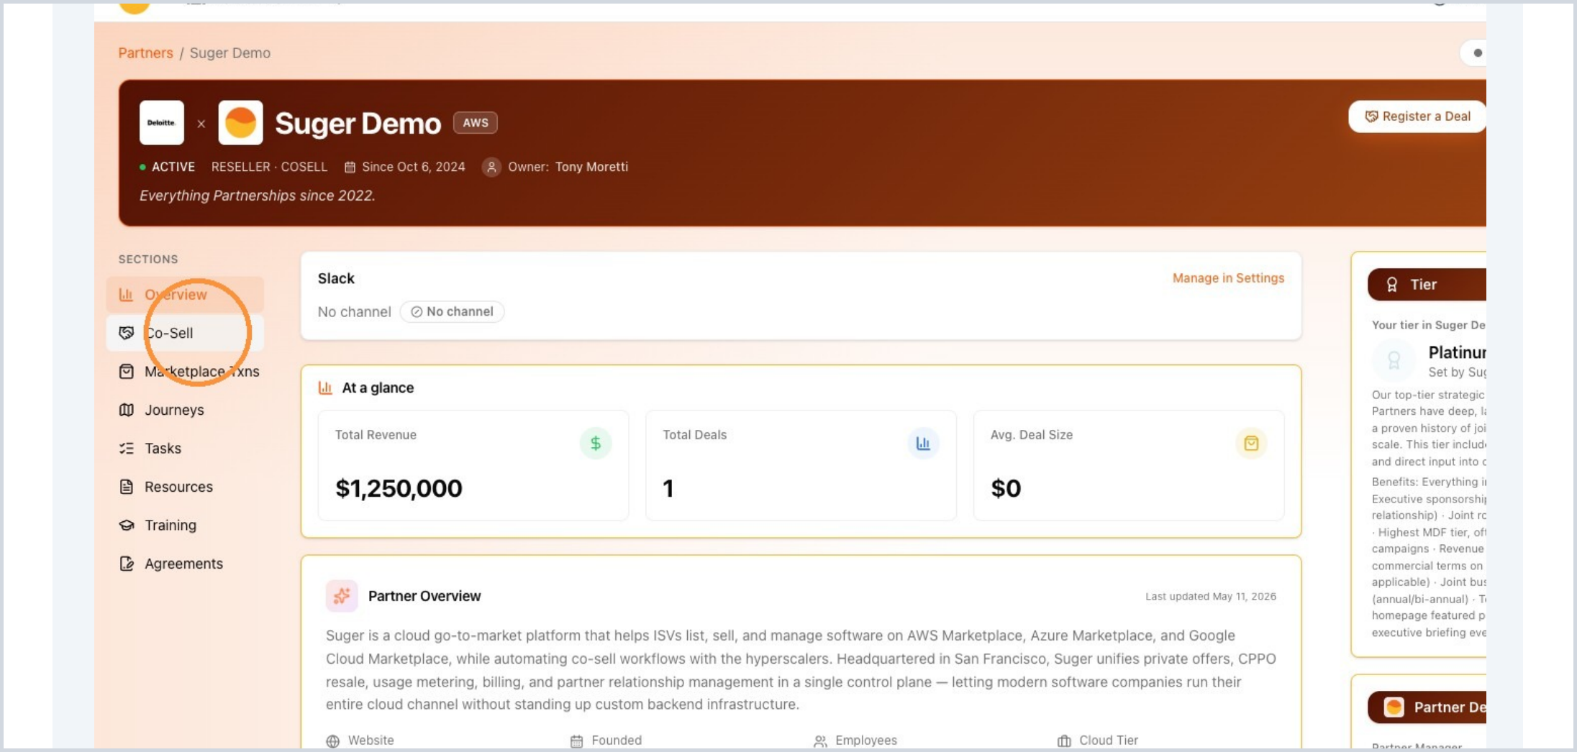Click the Resources document icon
Screen dimensions: 1577x752
click(x=126, y=487)
